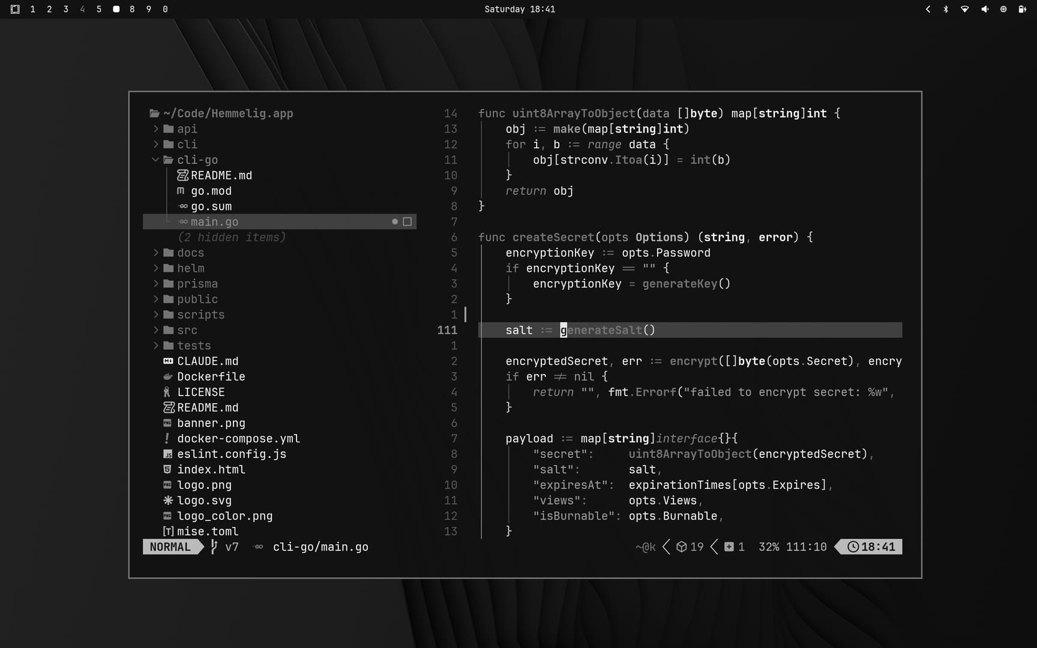The width and height of the screenshot is (1037, 648).
Task: Open the go.mod file
Action: click(211, 191)
